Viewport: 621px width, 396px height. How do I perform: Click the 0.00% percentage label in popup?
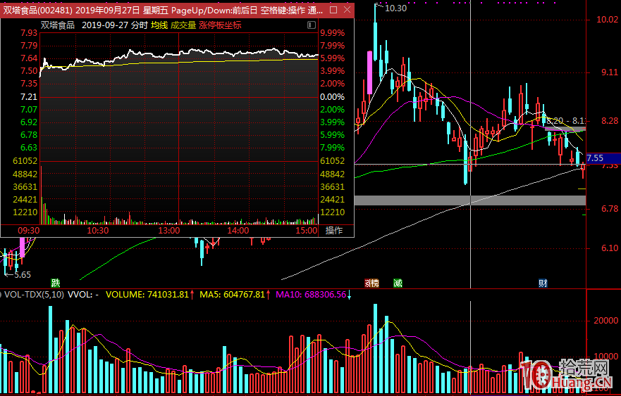coord(332,97)
